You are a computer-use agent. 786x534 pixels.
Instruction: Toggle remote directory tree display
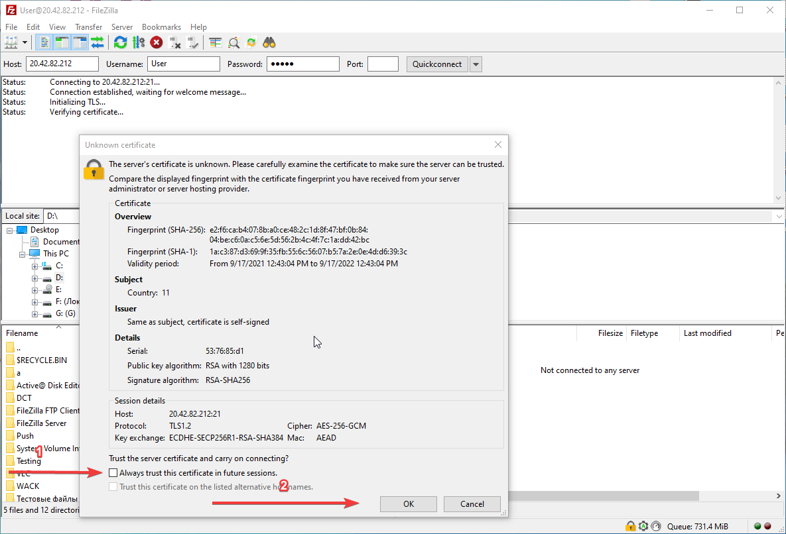[80, 42]
